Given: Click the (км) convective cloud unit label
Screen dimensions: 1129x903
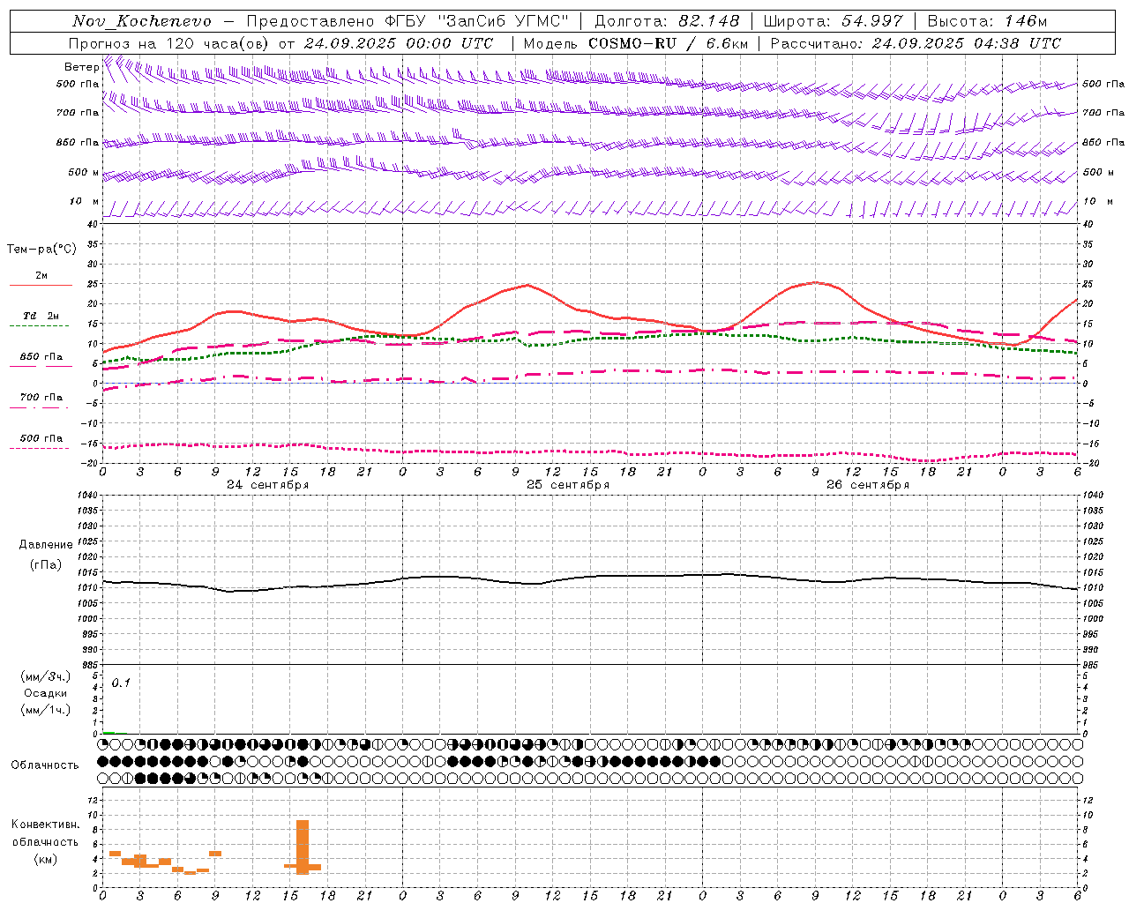Looking at the screenshot, I should tap(45, 859).
